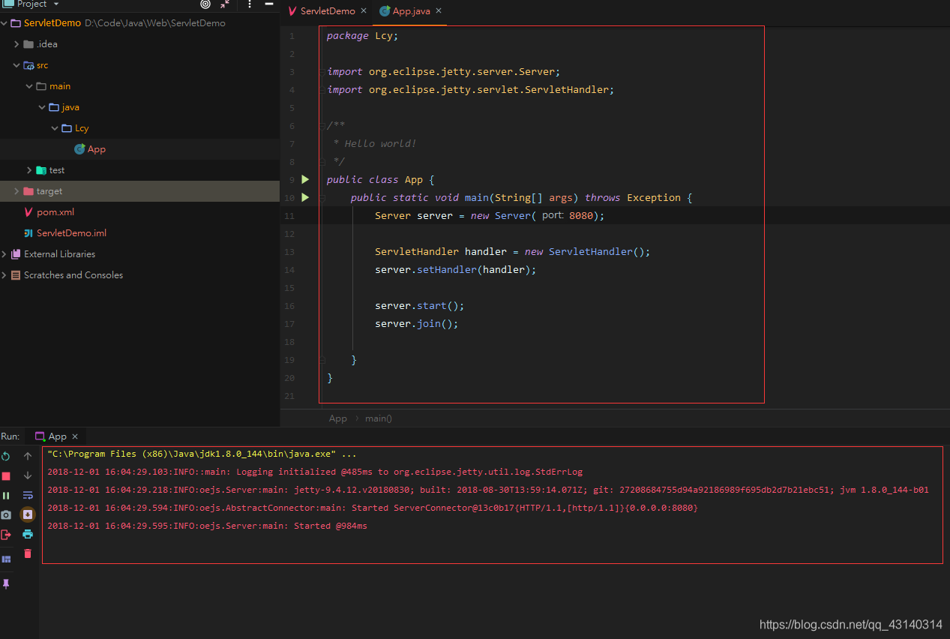Click App breadcrumb below editor
This screenshot has width=950, height=639.
tap(338, 418)
